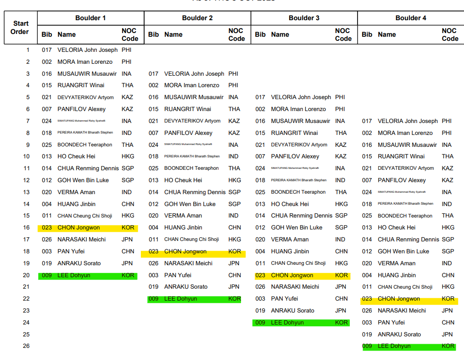
Task: Click HKG code beside HO Cheuk Hei, Boulder 4
Action: coord(448,228)
